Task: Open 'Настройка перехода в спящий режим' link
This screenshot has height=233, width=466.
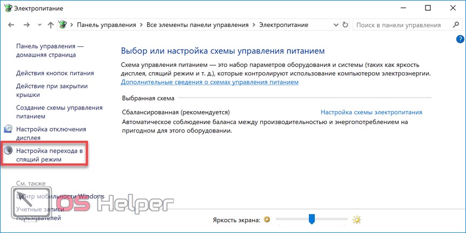Action: [x=49, y=155]
